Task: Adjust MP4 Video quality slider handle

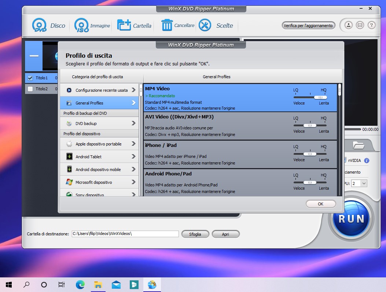Action: click(320, 98)
